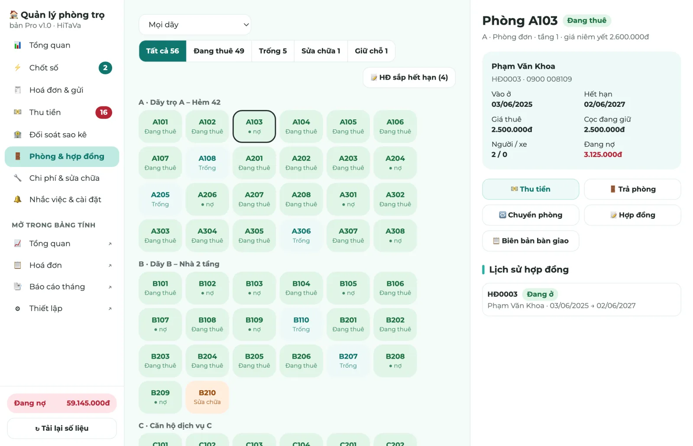The height and width of the screenshot is (446, 693).
Task: Click Tải lại số liệu button
Action: point(62,428)
